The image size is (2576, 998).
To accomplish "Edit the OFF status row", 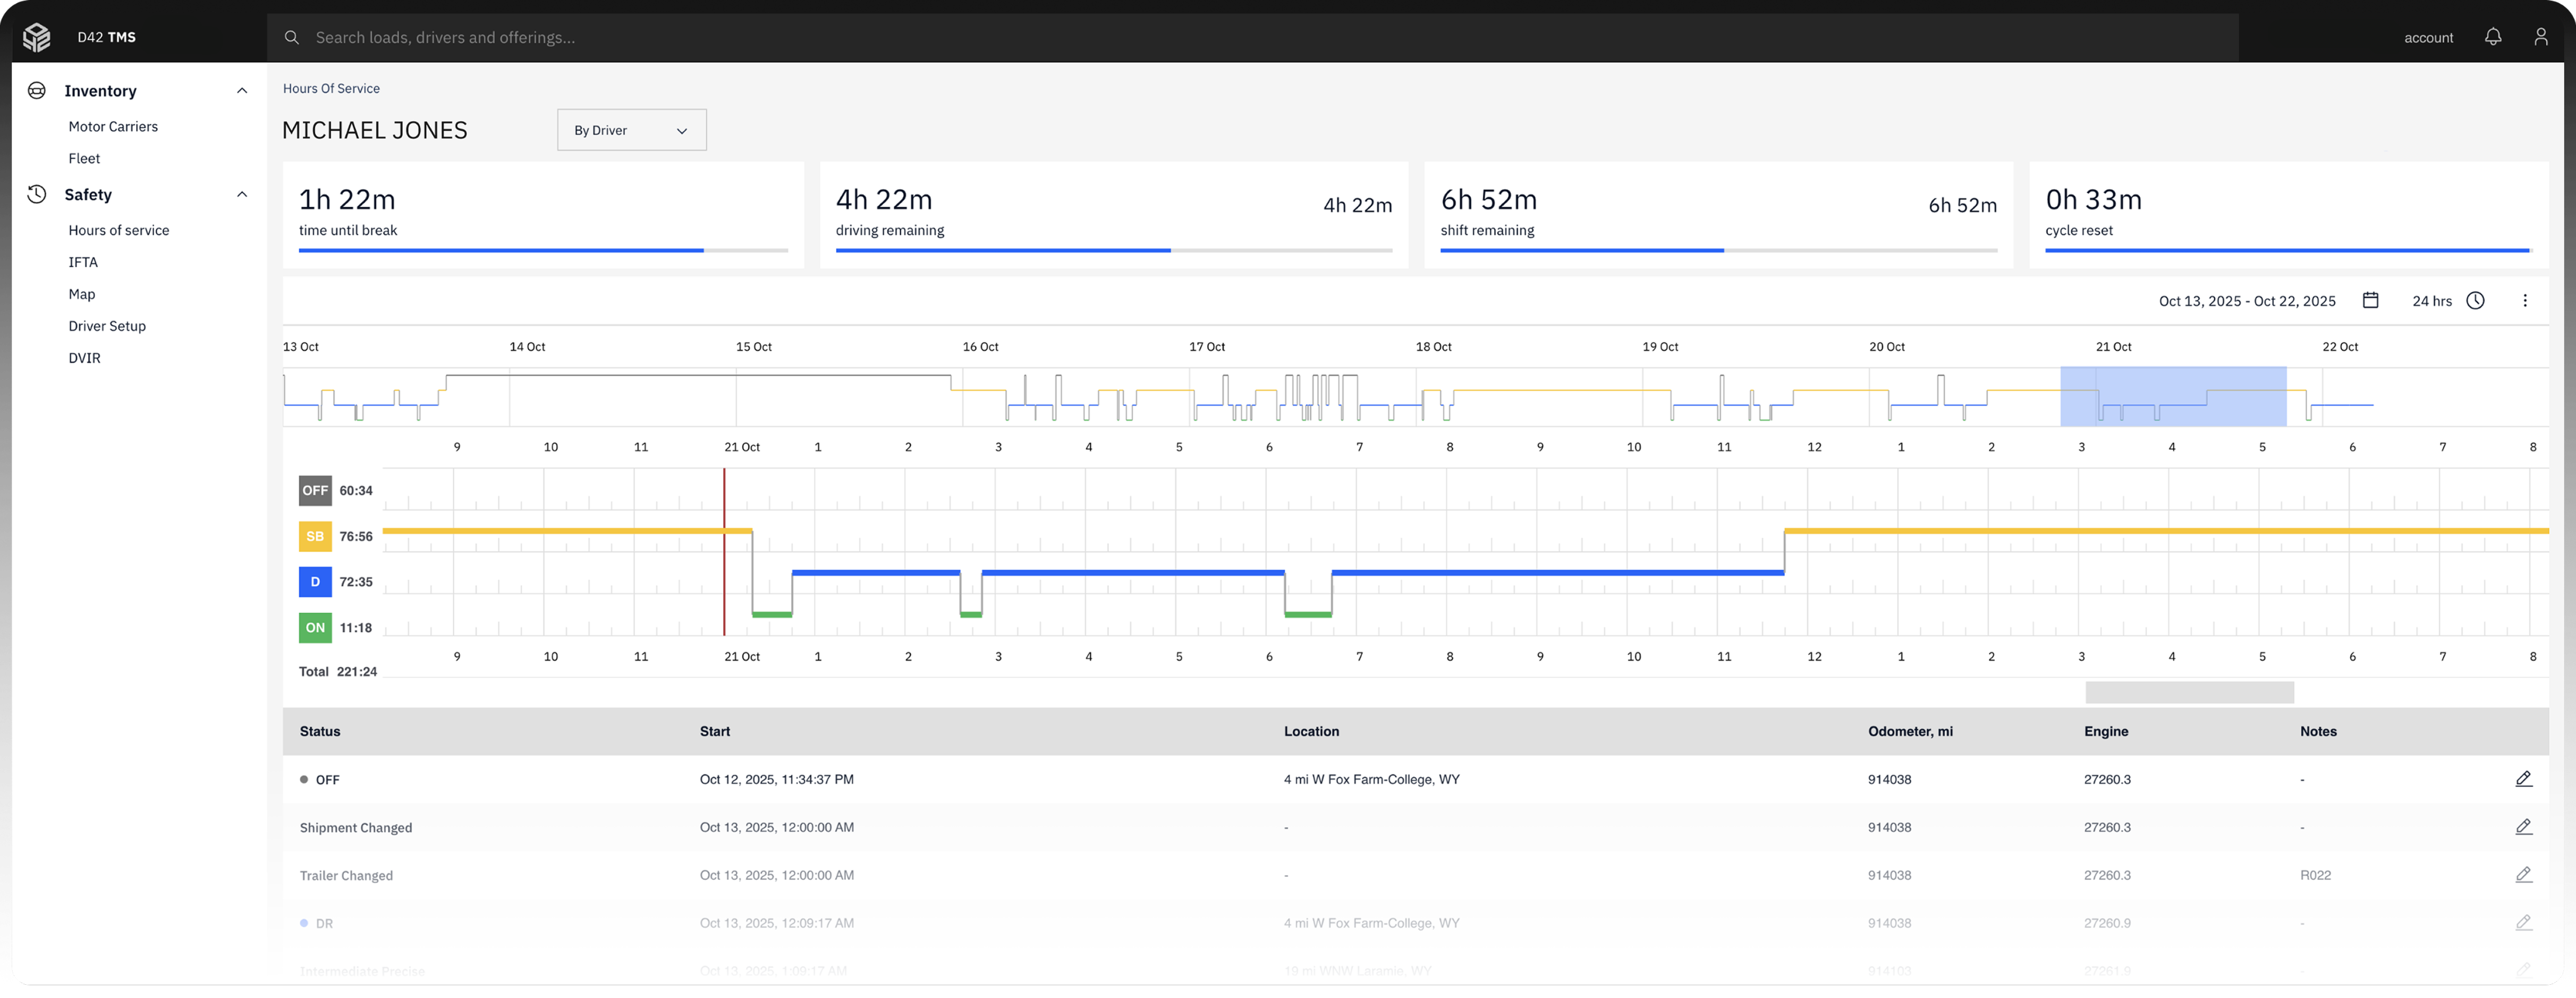I will [2523, 779].
